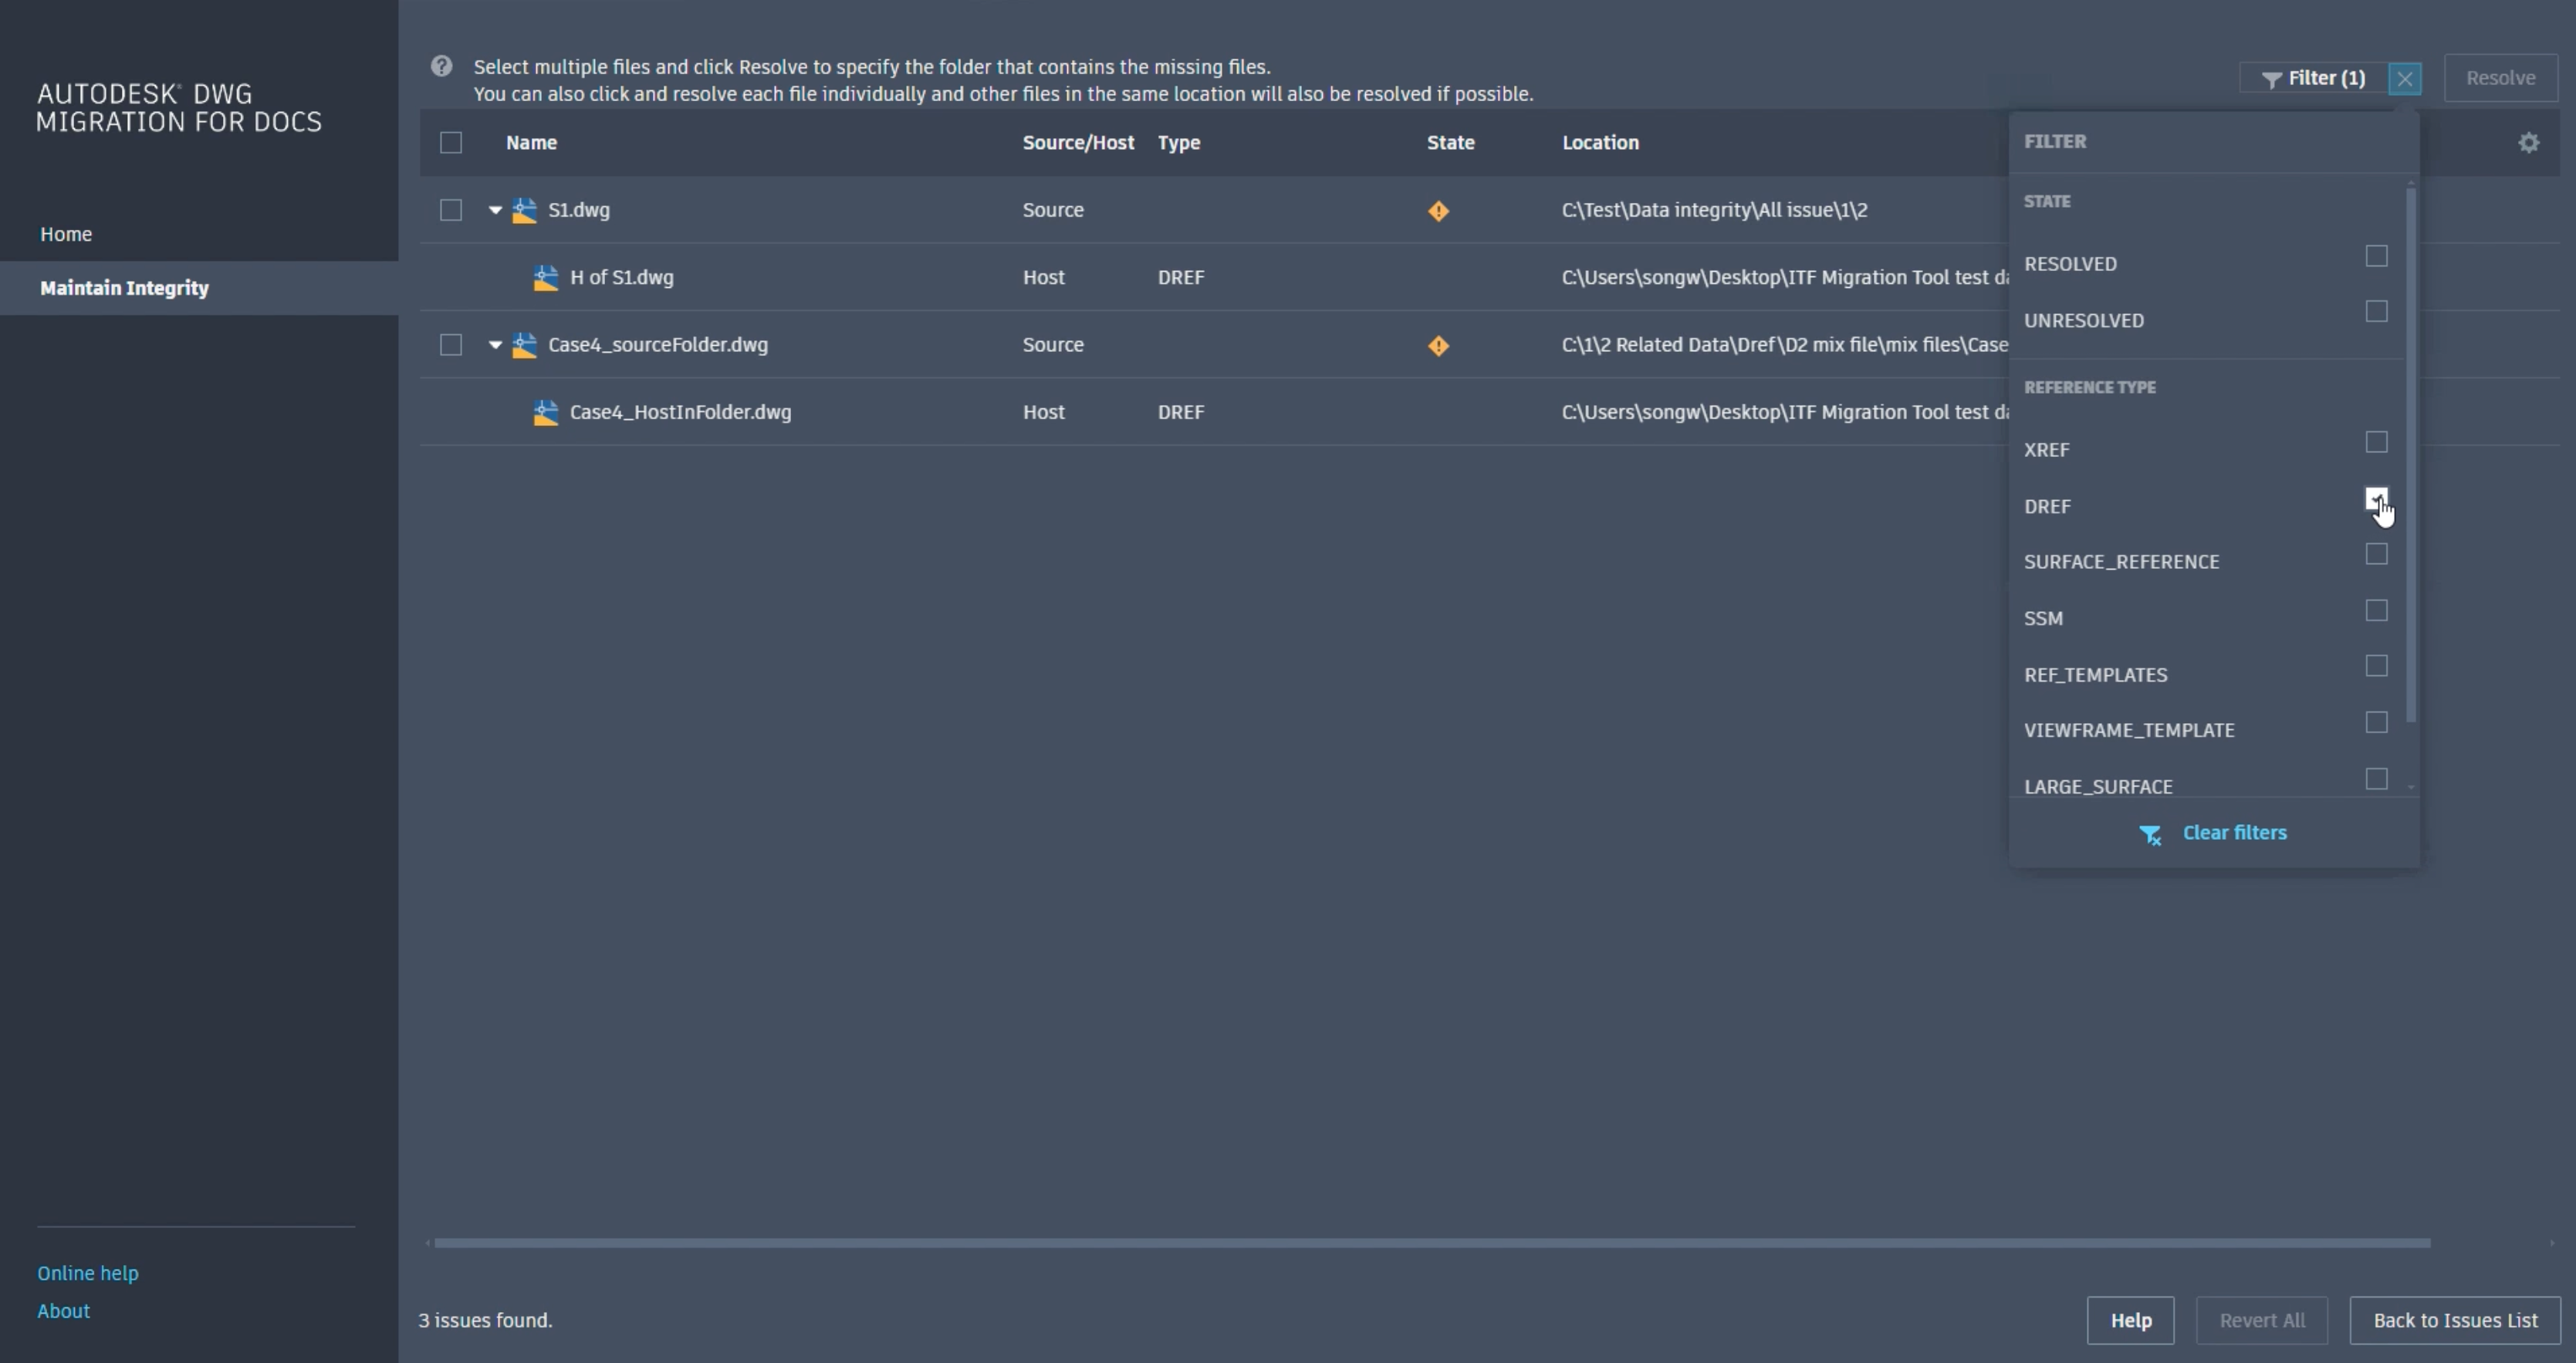This screenshot has width=2576, height=1363.
Task: Click the Back to Issues List button
Action: click(2454, 1320)
